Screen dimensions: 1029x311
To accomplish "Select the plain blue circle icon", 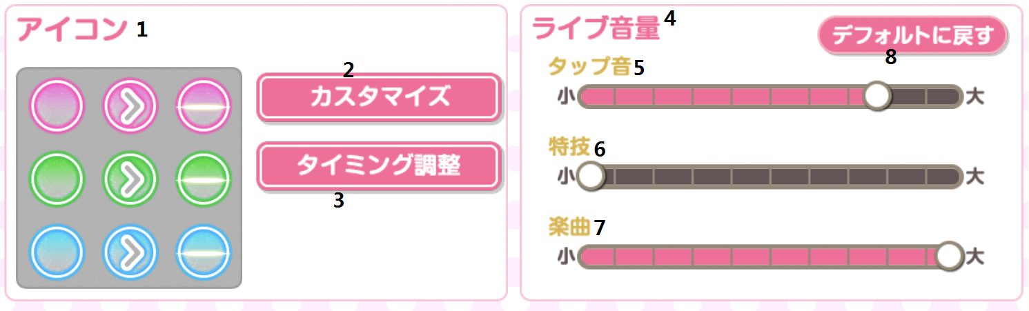I will [57, 251].
